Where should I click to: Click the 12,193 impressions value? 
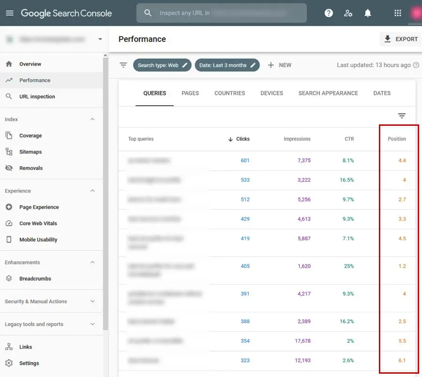coord(302,360)
